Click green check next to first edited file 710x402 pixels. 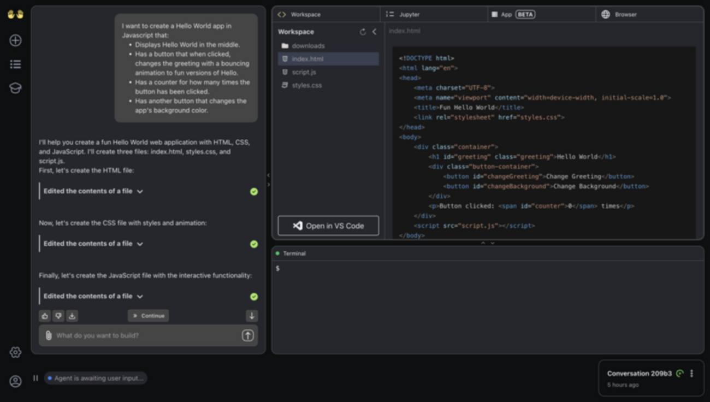[254, 192]
